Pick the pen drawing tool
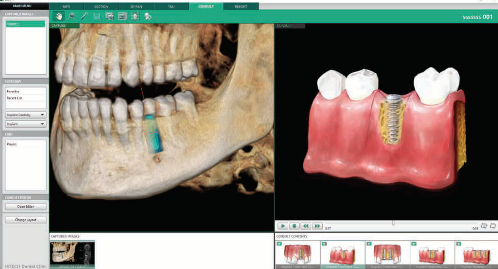Viewport: 498px width, 269px height. click(x=84, y=16)
